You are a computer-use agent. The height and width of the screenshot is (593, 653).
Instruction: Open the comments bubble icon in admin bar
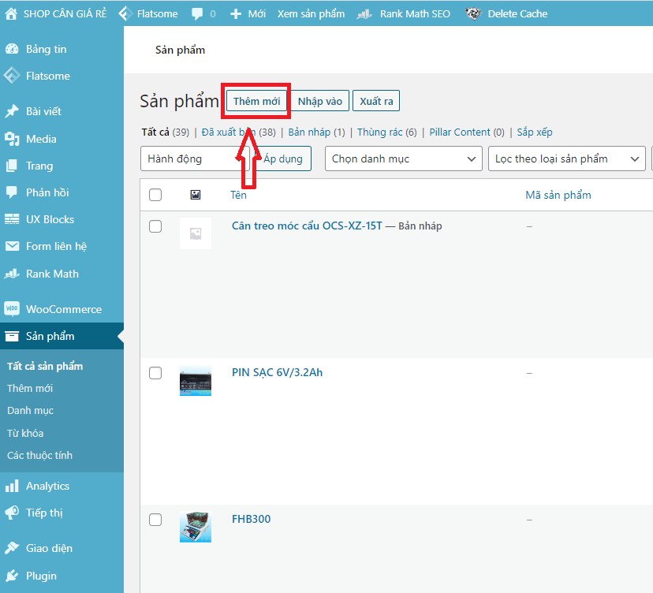click(x=196, y=13)
